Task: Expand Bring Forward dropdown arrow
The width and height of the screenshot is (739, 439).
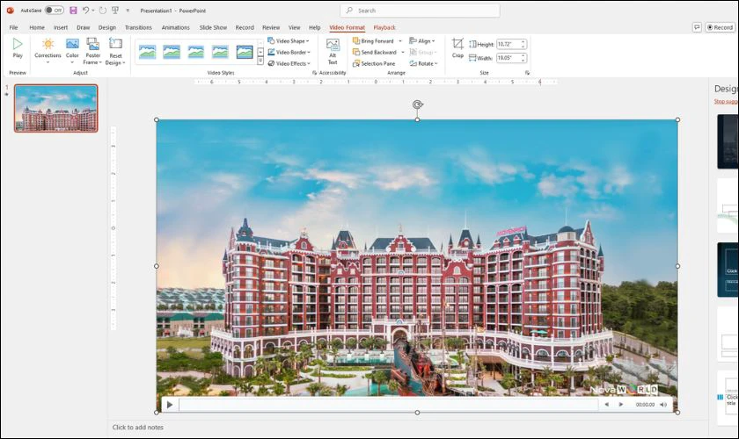Action: coord(400,41)
